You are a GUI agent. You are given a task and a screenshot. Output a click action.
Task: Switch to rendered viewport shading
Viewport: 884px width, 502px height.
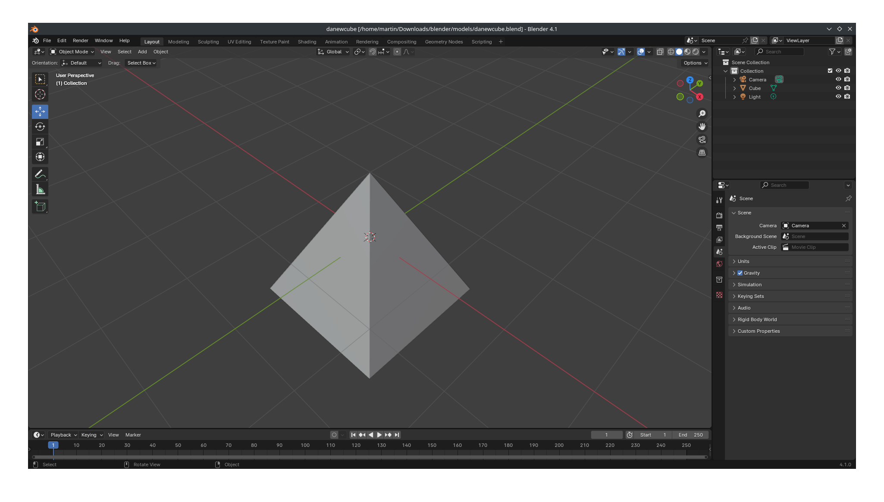click(696, 52)
